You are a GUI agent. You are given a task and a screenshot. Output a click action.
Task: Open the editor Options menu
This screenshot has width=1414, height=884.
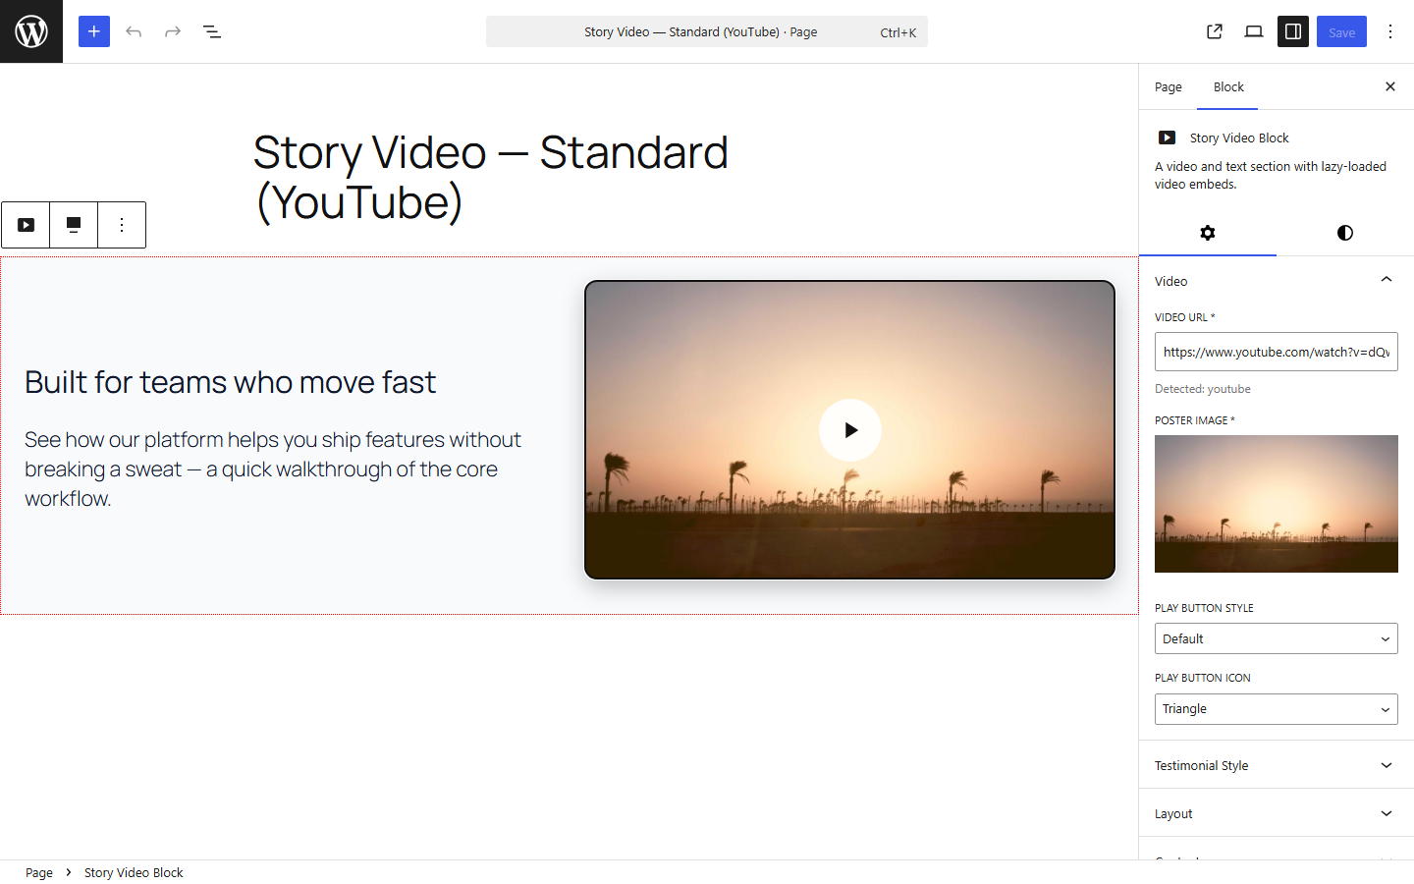[1390, 31]
